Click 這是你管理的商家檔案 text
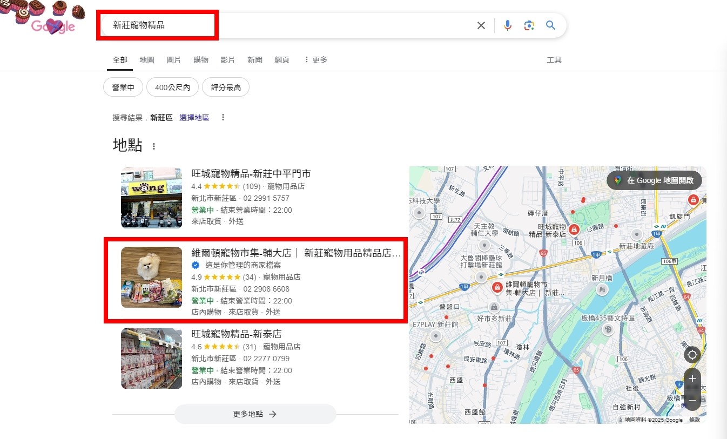Image resolution: width=727 pixels, height=439 pixels. pyautogui.click(x=242, y=265)
